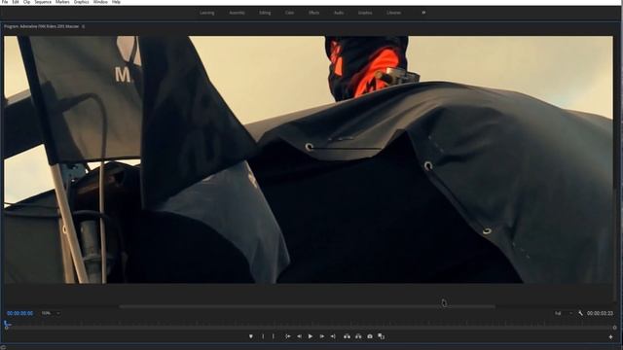The width and height of the screenshot is (623, 350).
Task: Open the zoom level dropdown
Action: point(51,313)
